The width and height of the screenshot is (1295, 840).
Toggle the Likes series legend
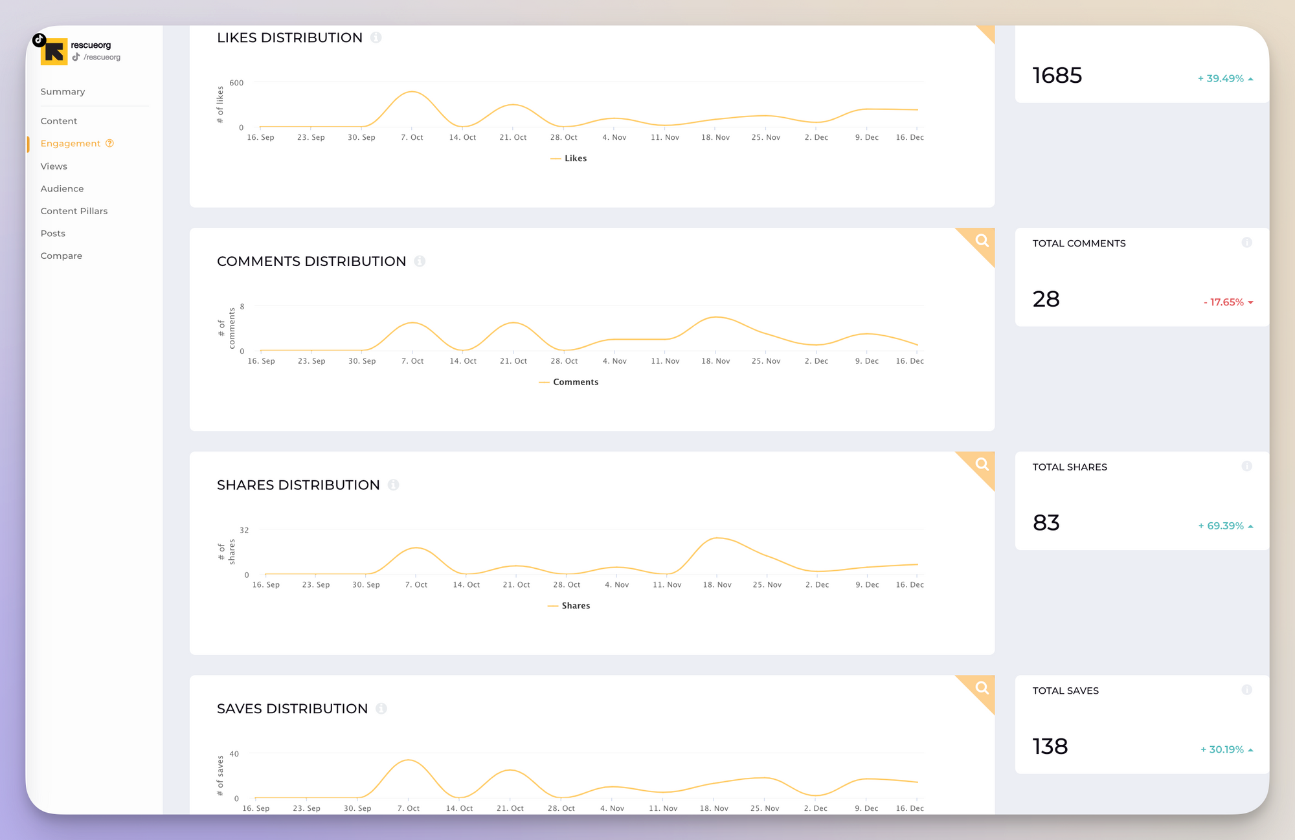pos(569,159)
